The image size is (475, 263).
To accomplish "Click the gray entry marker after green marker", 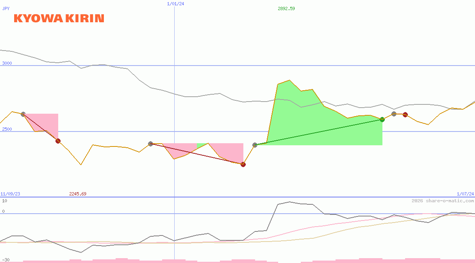I will [394, 114].
